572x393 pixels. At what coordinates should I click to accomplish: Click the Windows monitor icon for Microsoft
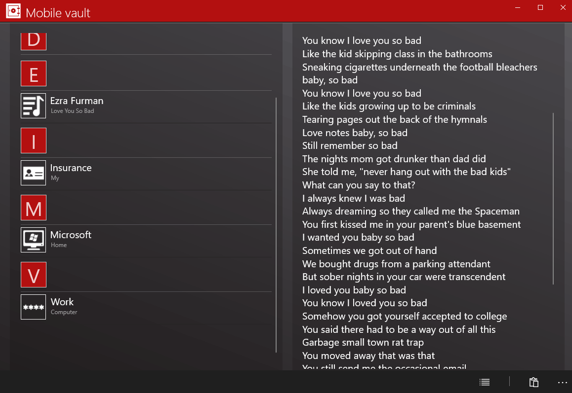pyautogui.click(x=34, y=240)
